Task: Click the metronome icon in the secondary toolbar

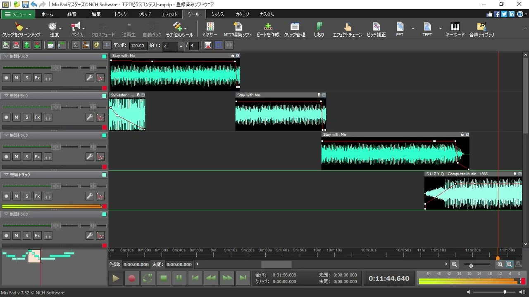Action: point(76,45)
